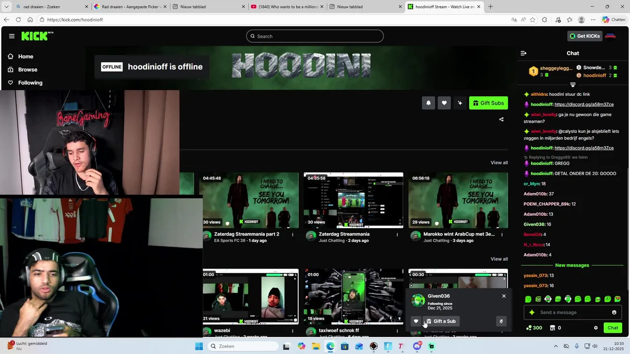Image resolution: width=630 pixels, height=354 pixels.
Task: Click the browser translate icon
Action: click(514, 20)
